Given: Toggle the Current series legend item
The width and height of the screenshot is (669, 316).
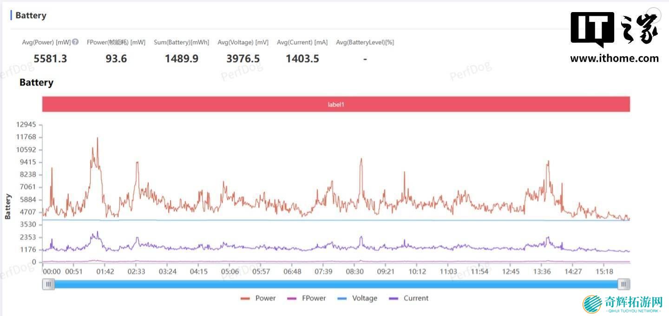Looking at the screenshot, I should pyautogui.click(x=409, y=298).
